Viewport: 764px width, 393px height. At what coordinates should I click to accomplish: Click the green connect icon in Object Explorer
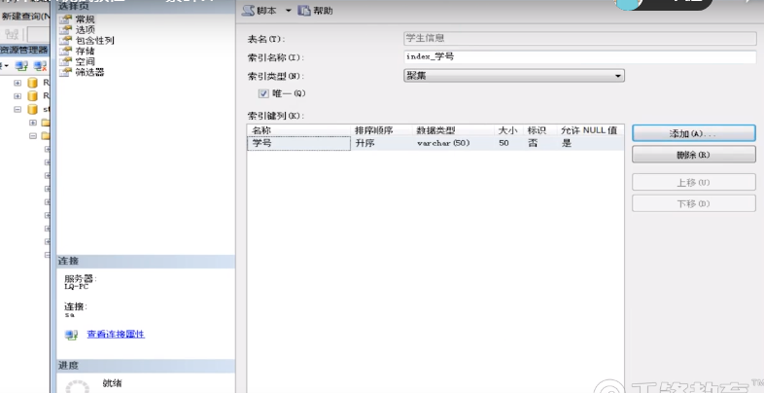[21, 66]
